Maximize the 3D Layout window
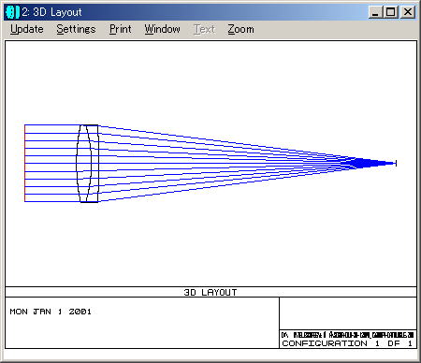Image resolution: width=421 pixels, height=363 pixels. click(390, 12)
